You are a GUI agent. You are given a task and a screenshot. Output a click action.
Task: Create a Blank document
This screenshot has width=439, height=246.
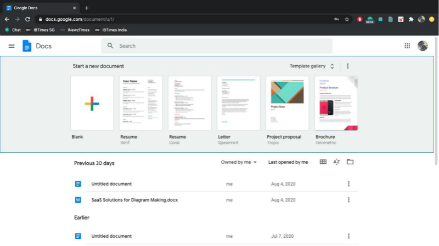tap(92, 103)
